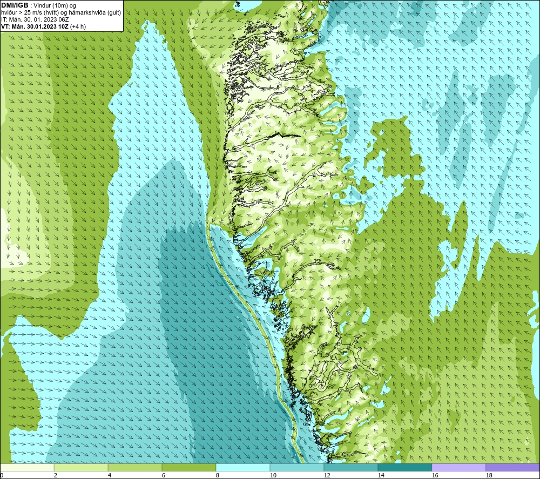
Task: Click the legend label 10
Action: click(x=273, y=475)
